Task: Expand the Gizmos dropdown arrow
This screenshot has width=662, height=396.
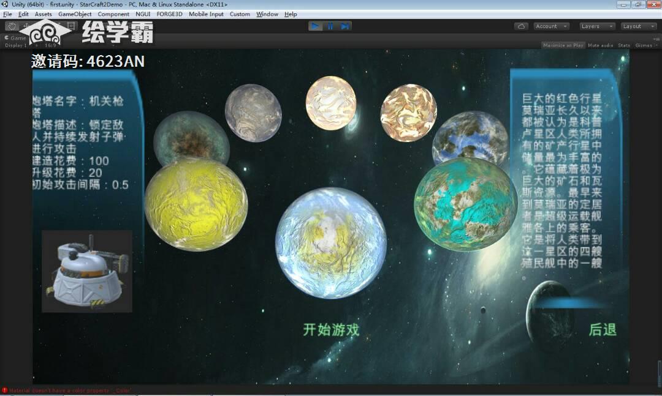Action: tap(656, 45)
